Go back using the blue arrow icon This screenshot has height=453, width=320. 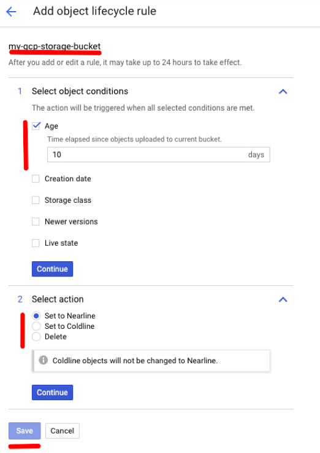11,12
